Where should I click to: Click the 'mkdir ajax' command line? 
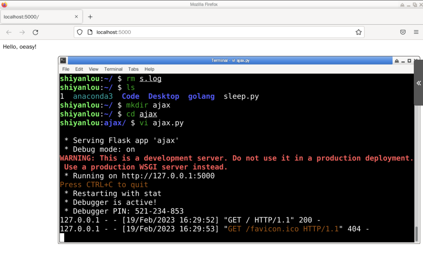115,105
